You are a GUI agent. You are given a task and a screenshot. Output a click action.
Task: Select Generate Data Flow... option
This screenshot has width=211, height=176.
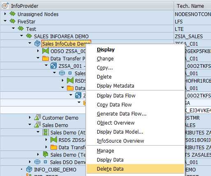(122, 114)
